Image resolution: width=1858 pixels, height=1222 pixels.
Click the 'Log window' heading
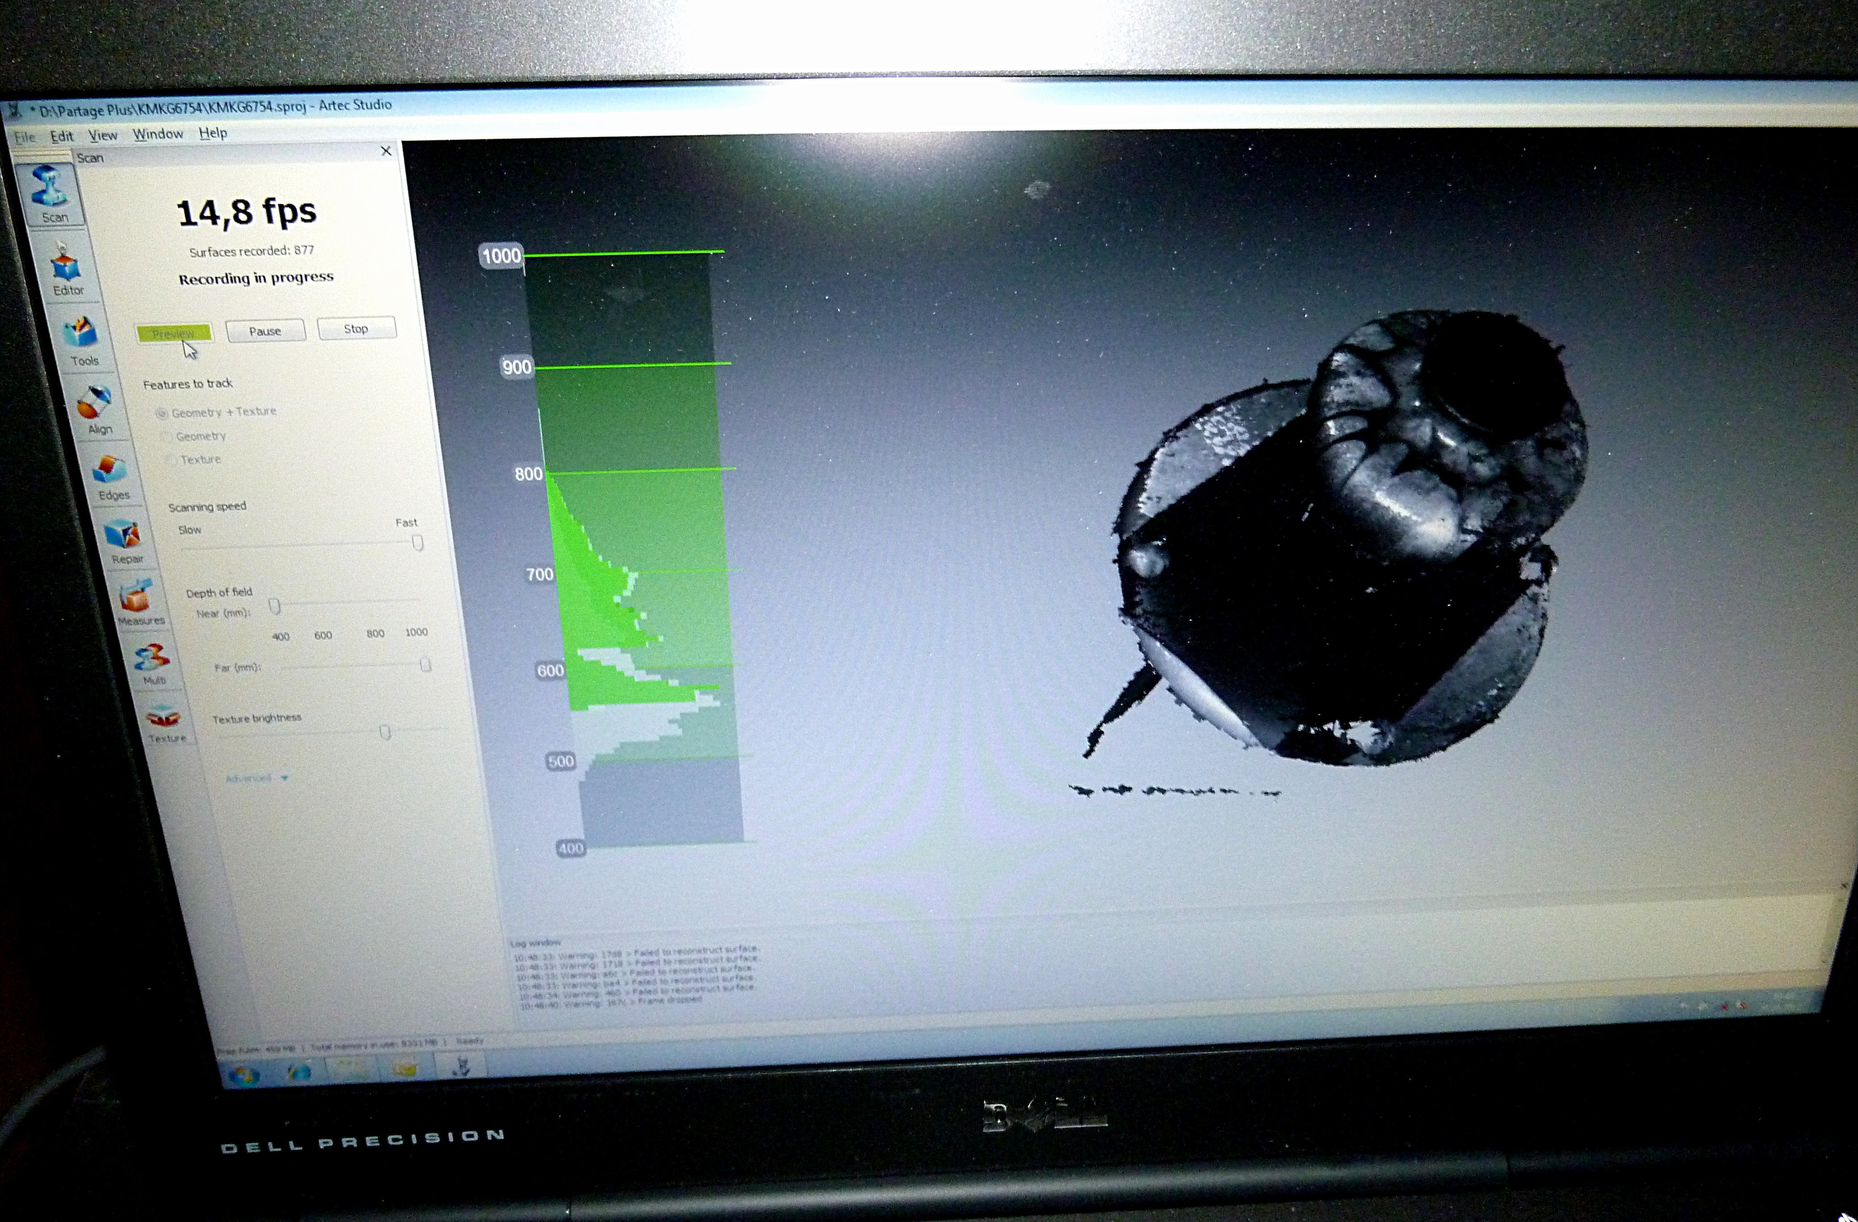[x=536, y=942]
